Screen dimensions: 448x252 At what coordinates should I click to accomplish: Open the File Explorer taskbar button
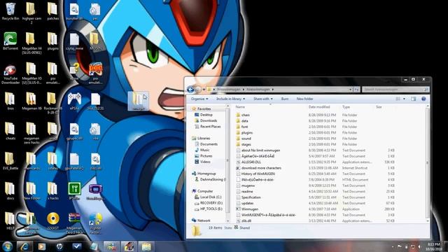[146, 246]
